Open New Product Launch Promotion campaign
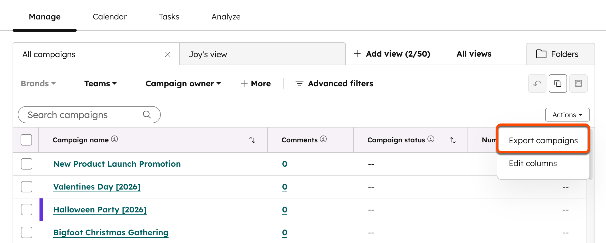 tap(117, 164)
